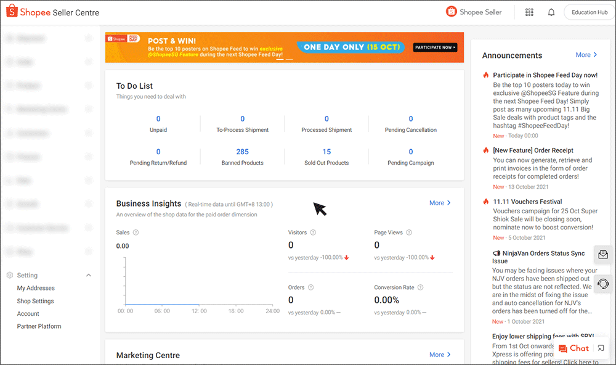The image size is (616, 365).
Task: Click More next to Business Insights
Action: [x=439, y=203]
